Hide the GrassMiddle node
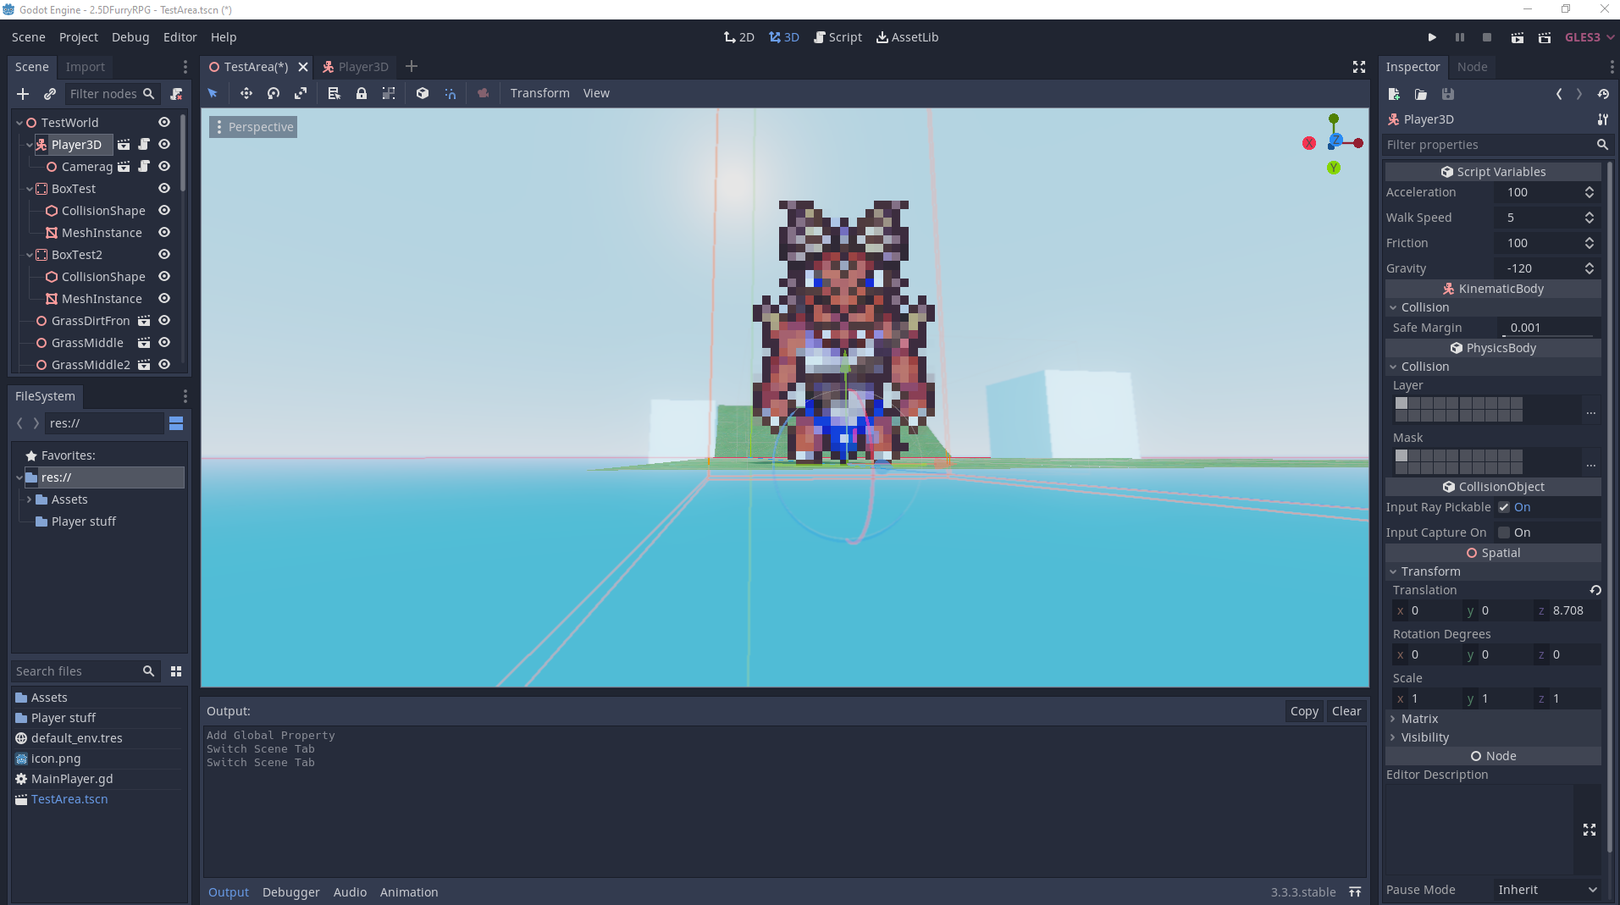Screen dimensions: 1620x905 pos(164,343)
